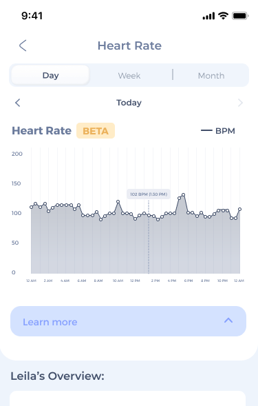
Task: Switch to the Month tab
Action: click(211, 76)
